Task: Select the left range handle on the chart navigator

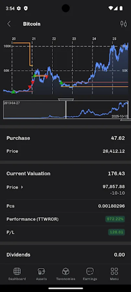Action: click(x=66, y=100)
